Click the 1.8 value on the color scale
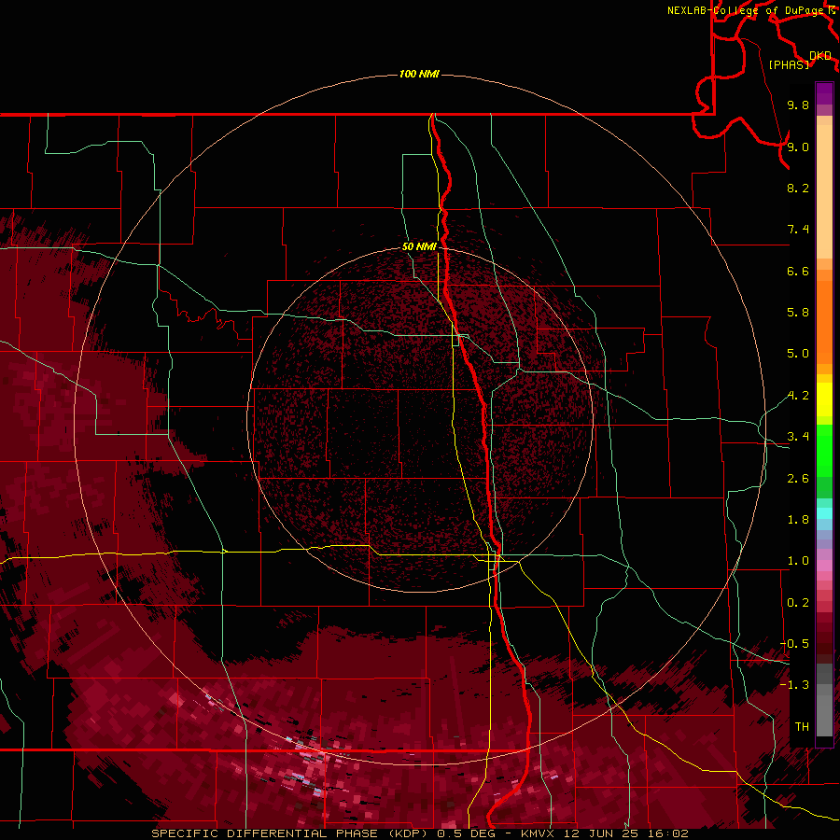This screenshot has height=840, width=840. (798, 520)
